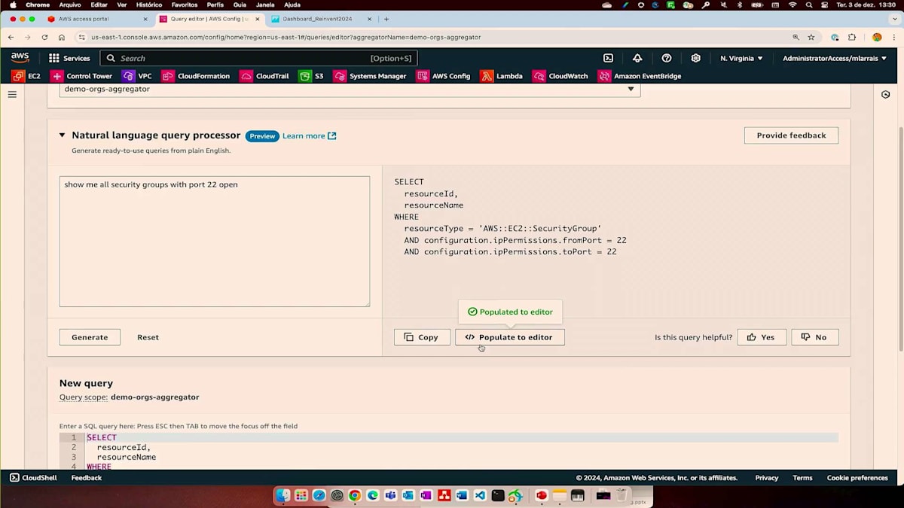Screen dimensions: 904x508
Task: Open Chrome tab search chevron
Action: point(893,19)
